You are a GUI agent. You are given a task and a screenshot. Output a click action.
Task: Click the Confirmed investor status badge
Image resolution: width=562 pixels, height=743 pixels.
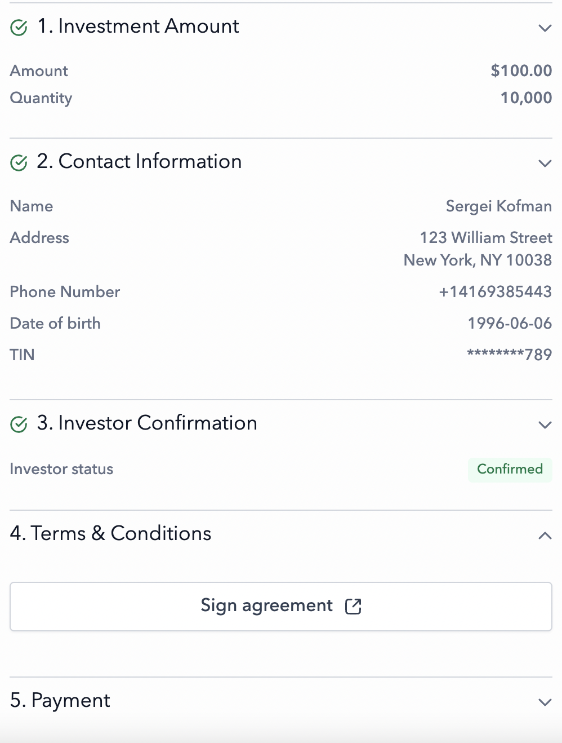click(510, 469)
